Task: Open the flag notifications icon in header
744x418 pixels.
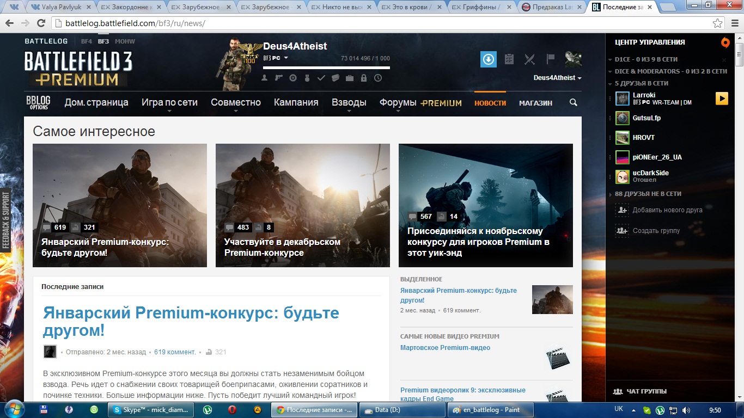Action: pyautogui.click(x=551, y=59)
